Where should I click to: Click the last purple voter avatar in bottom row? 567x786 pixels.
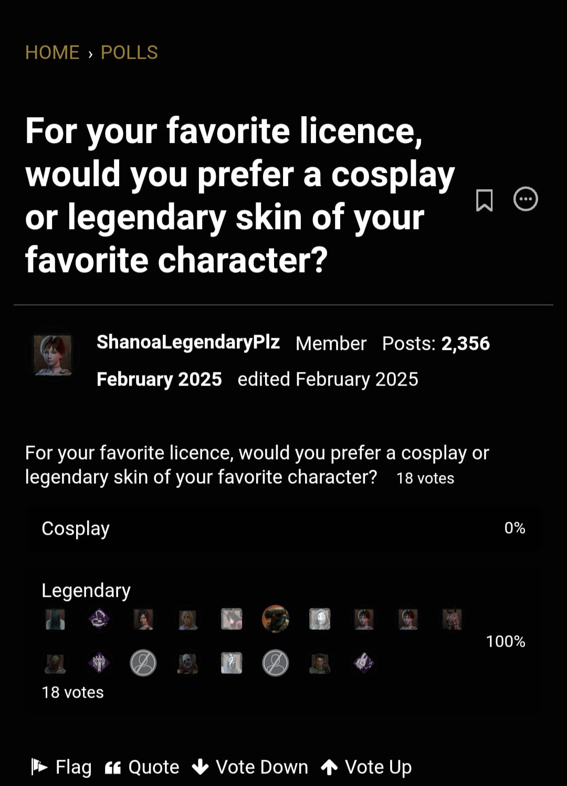(363, 663)
